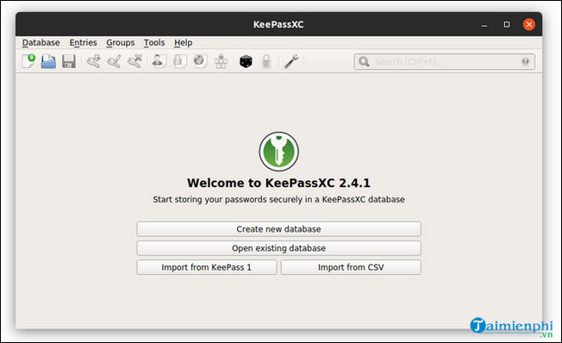Screen dimensions: 562x343
Task: Click the Add New Entry key icon
Action: 94,61
